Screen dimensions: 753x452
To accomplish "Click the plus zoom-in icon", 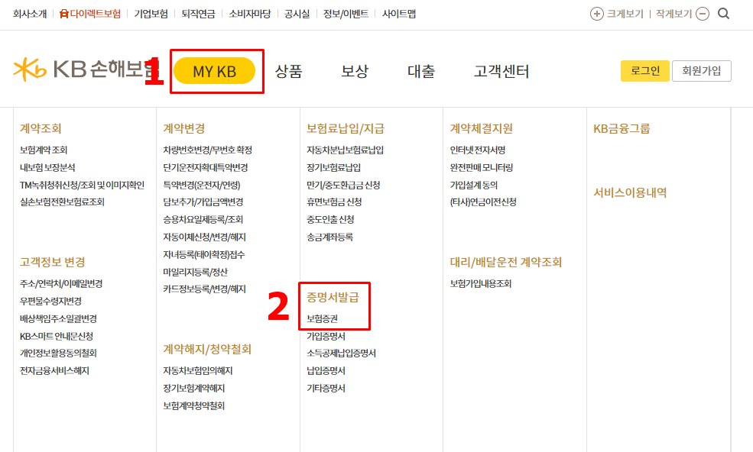I will (x=596, y=14).
